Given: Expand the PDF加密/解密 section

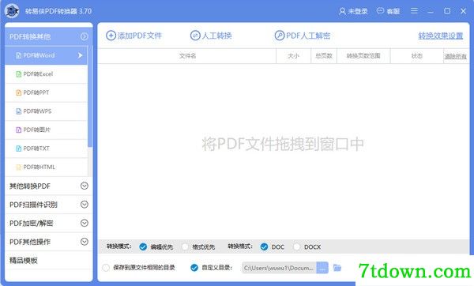Looking at the screenshot, I should [x=85, y=223].
